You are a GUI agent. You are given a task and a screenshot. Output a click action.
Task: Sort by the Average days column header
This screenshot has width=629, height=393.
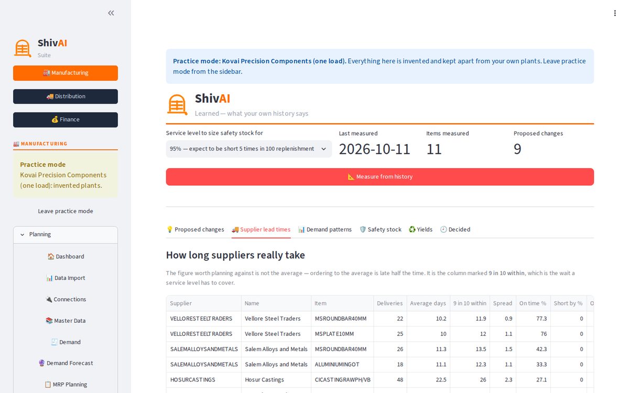coord(428,303)
